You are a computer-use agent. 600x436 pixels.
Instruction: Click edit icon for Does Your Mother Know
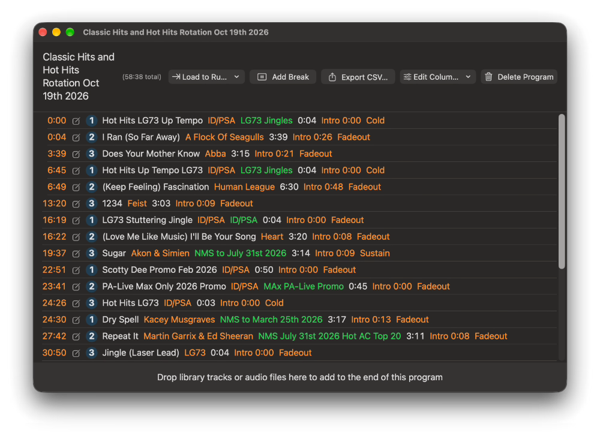point(76,154)
